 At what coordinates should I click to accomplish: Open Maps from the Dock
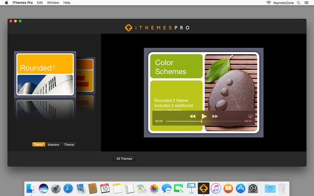pos(142,188)
